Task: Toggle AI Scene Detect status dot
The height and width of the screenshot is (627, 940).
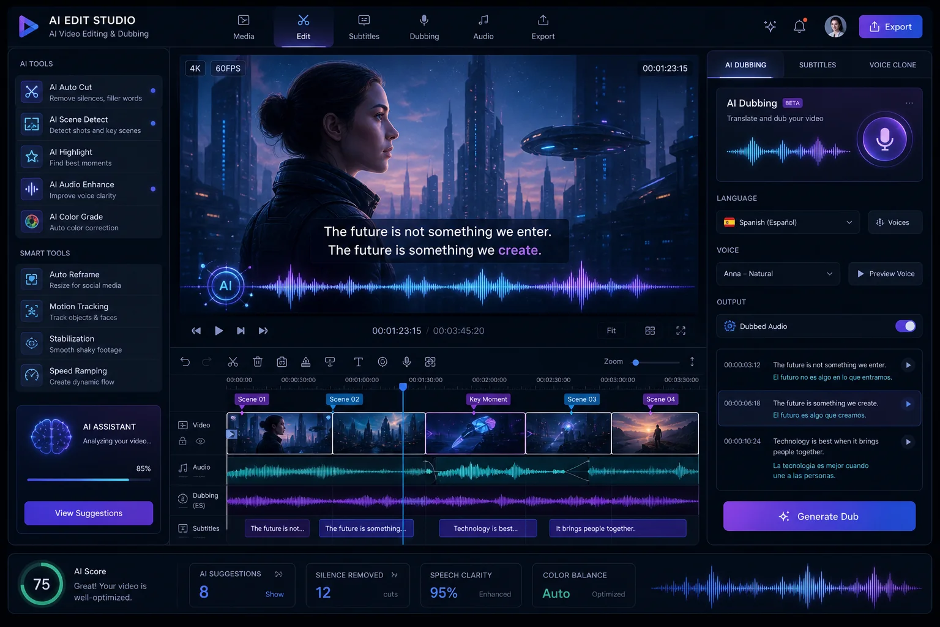Action: click(x=153, y=123)
